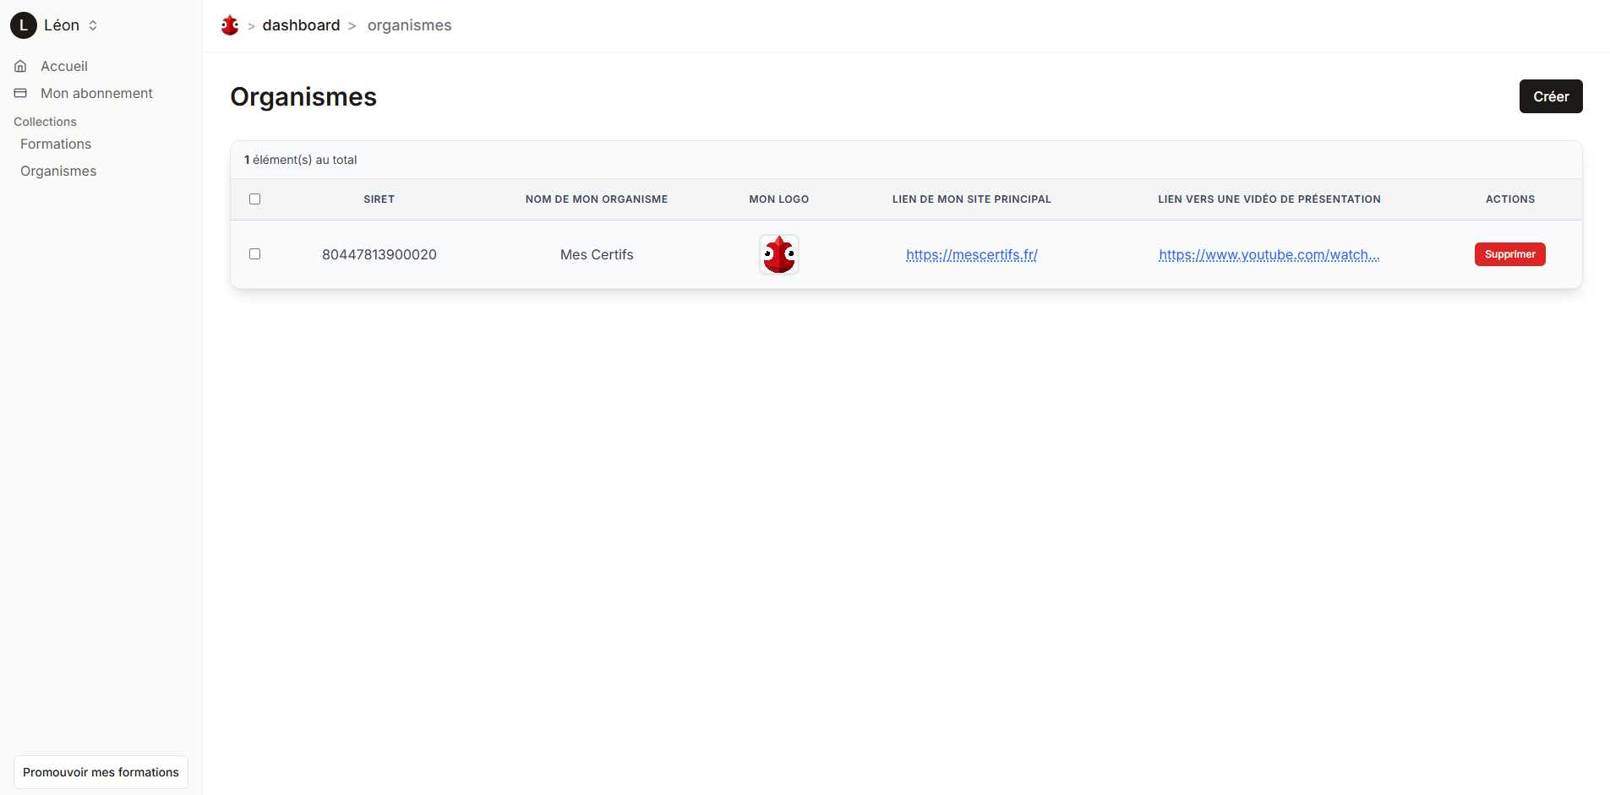Click the card icon beside Mon abonnement

[21, 93]
